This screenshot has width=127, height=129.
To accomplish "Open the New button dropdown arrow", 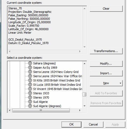I will [x=120, y=83].
